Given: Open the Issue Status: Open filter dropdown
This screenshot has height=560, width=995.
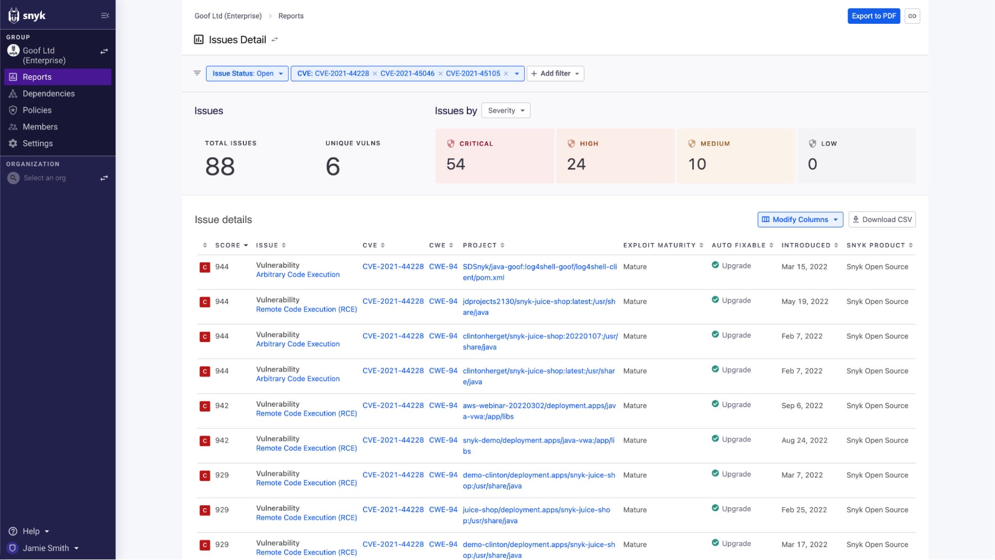Looking at the screenshot, I should click(x=247, y=74).
